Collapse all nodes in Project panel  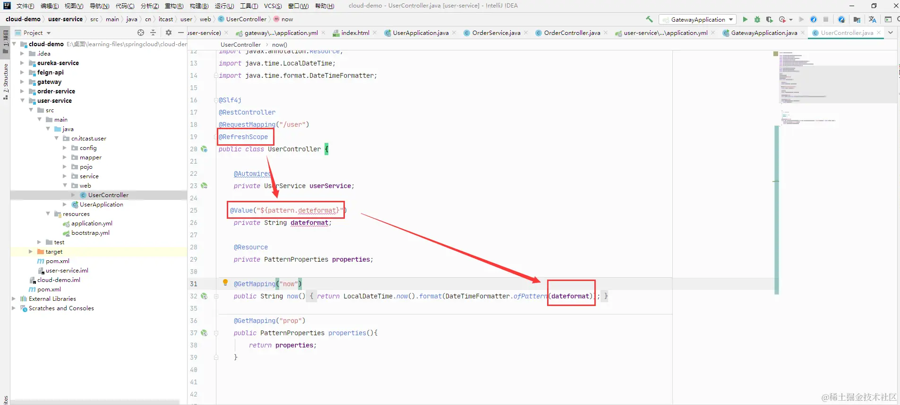tap(153, 33)
